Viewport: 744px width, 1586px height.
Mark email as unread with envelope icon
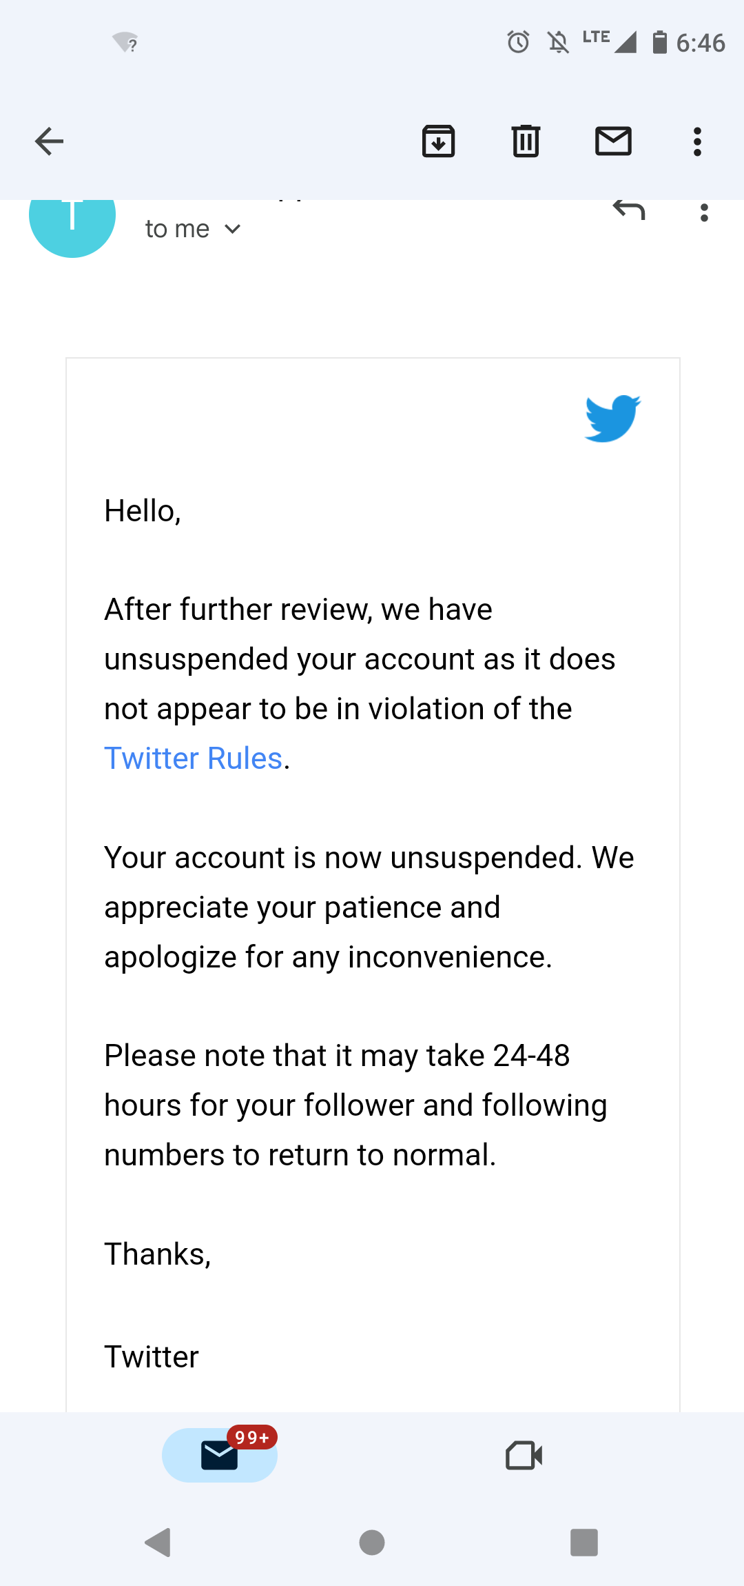[x=613, y=142]
